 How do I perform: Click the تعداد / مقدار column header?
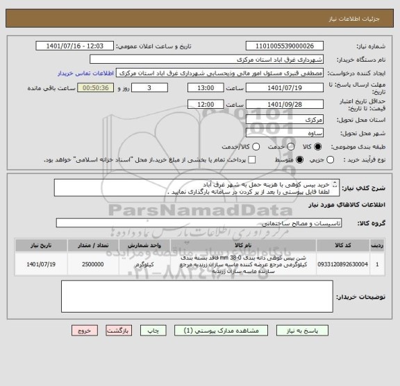click(x=93, y=245)
